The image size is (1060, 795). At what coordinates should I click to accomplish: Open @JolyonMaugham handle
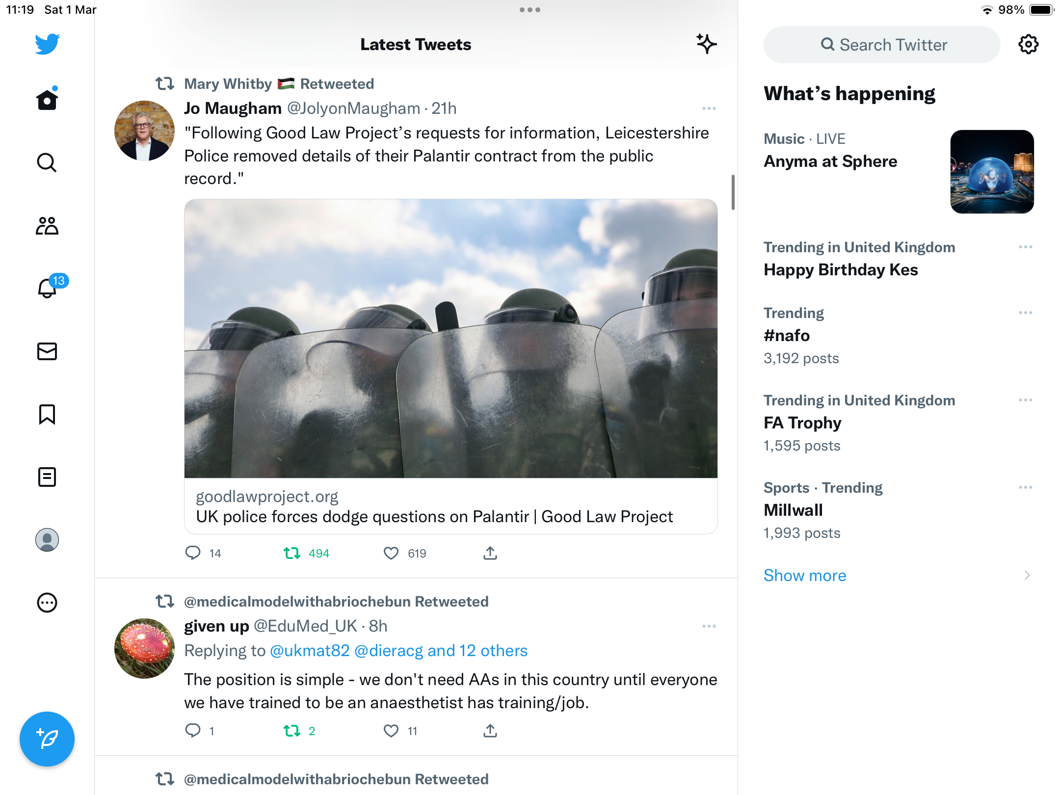[x=353, y=108]
